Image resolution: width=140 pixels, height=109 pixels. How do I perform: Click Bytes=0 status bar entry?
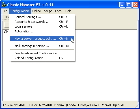coord(119,105)
